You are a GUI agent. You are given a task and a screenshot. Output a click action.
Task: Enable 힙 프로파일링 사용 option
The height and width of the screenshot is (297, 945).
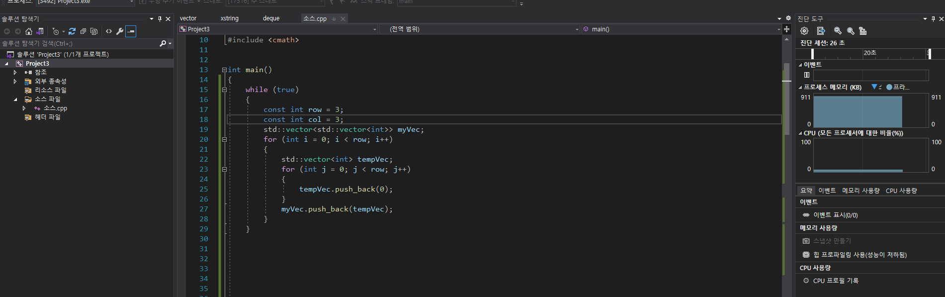point(860,255)
